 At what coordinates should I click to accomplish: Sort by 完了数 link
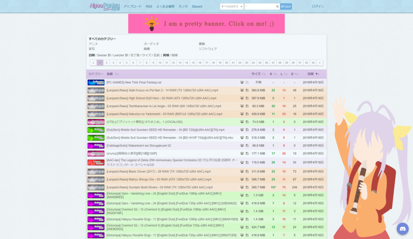point(135,55)
